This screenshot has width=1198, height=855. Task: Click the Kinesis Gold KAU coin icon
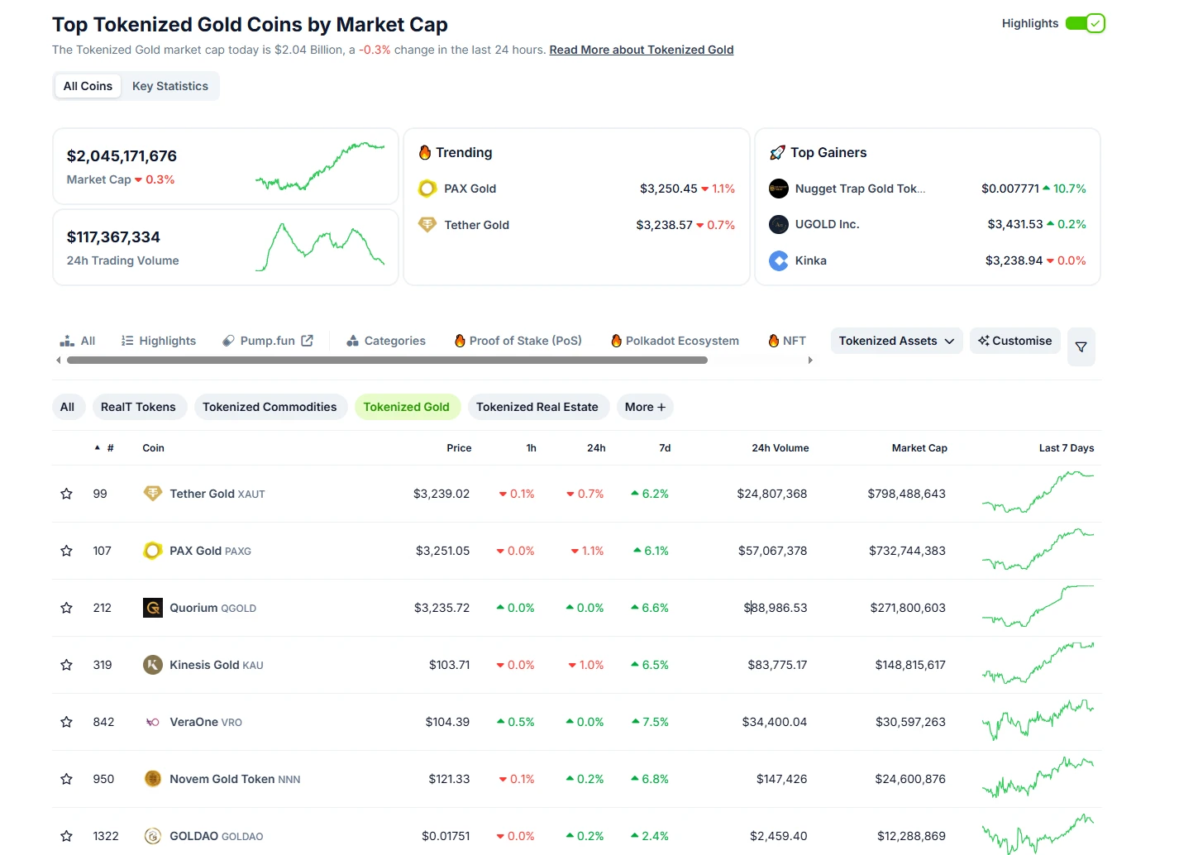(153, 665)
